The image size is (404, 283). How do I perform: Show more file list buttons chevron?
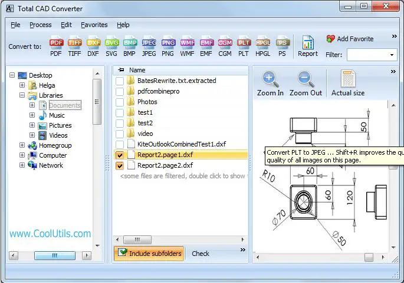point(243,250)
